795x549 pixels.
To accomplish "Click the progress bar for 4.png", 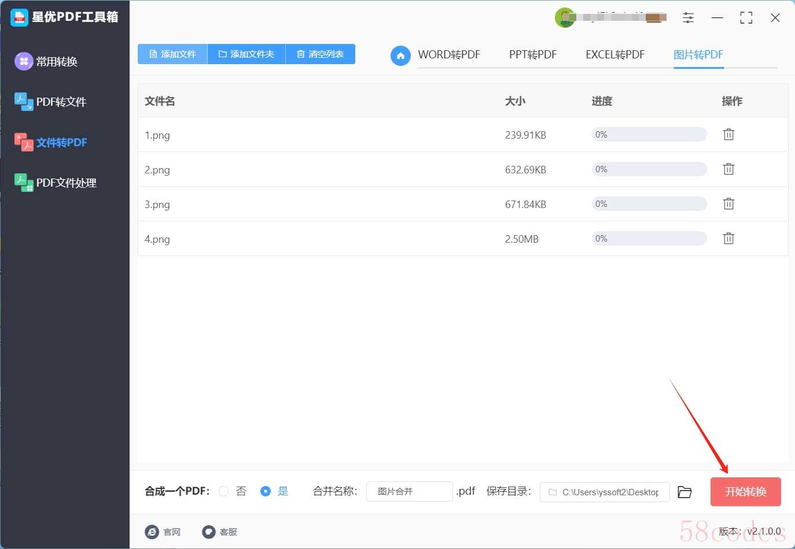I will tap(649, 239).
